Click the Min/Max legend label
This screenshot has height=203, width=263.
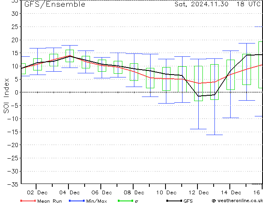96,201
